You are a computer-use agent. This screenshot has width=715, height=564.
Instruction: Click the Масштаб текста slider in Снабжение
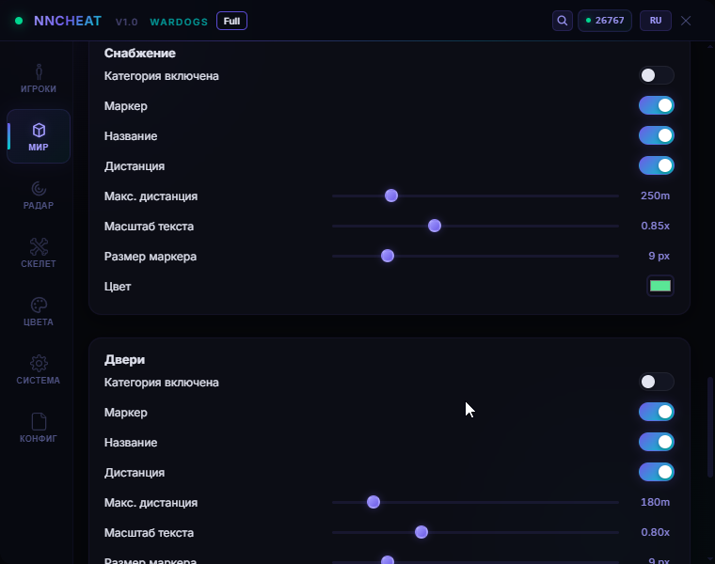pyautogui.click(x=475, y=226)
